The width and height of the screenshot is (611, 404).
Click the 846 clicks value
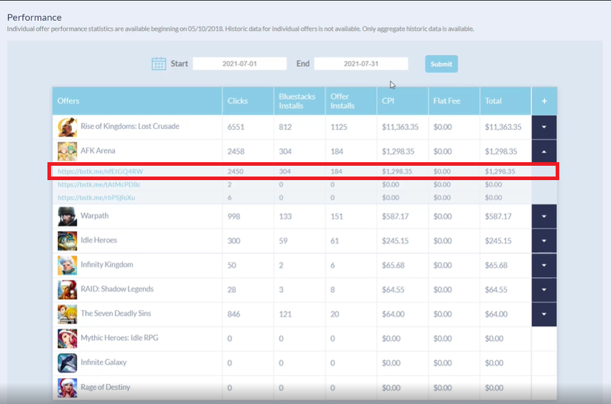234,314
